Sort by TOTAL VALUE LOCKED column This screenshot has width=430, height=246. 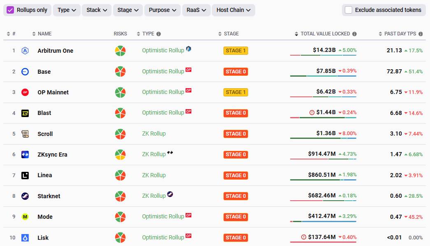coord(323,34)
